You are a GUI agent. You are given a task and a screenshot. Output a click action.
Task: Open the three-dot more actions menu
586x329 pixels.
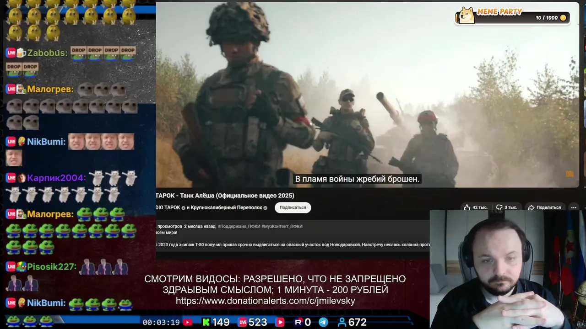[x=574, y=207]
